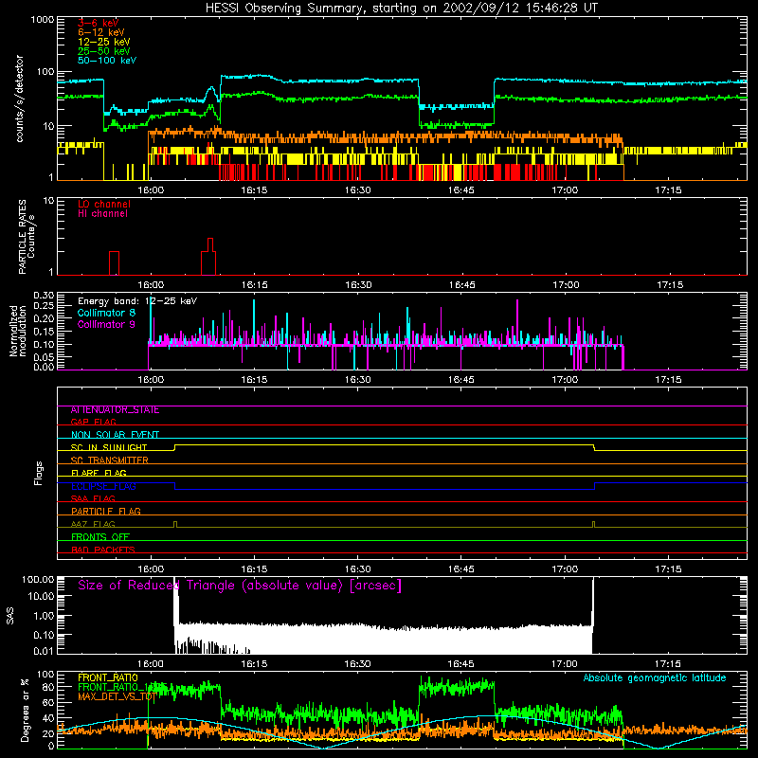
Task: Click the Degrees or % axis title
Action: click(25, 711)
